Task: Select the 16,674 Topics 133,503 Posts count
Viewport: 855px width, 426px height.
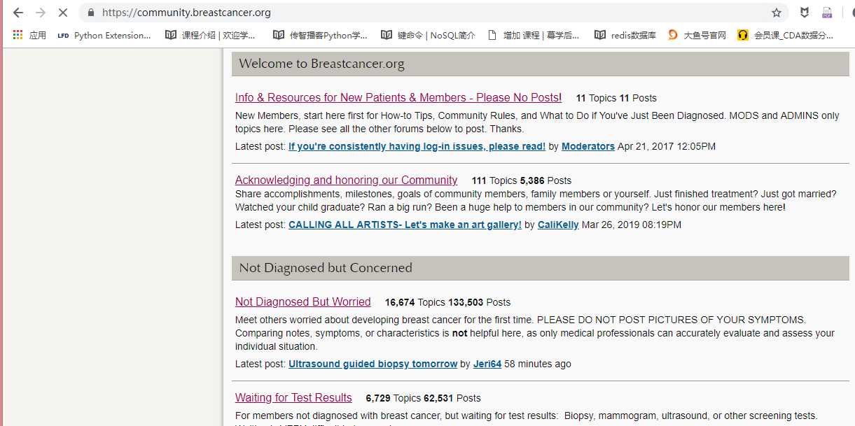Action: 447,302
